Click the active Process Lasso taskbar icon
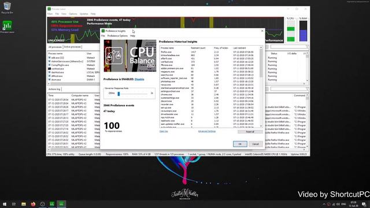Viewport: 370px width, 208px height. 61,204
